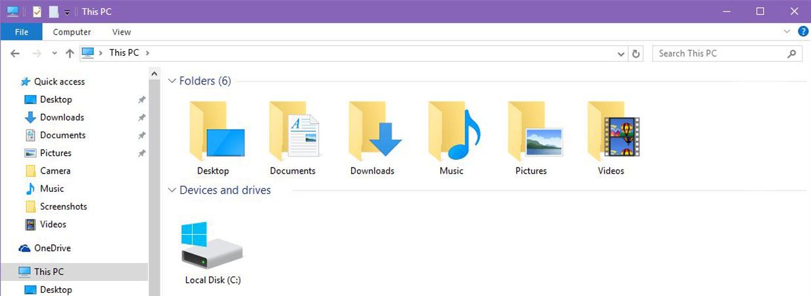
Task: Unpin Desktop using its pin icon
Action: point(141,100)
